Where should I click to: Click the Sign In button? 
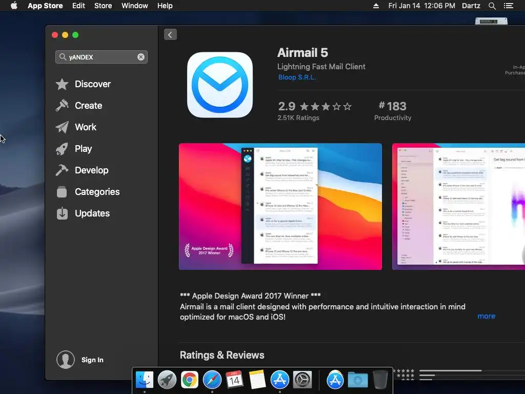pyautogui.click(x=92, y=360)
